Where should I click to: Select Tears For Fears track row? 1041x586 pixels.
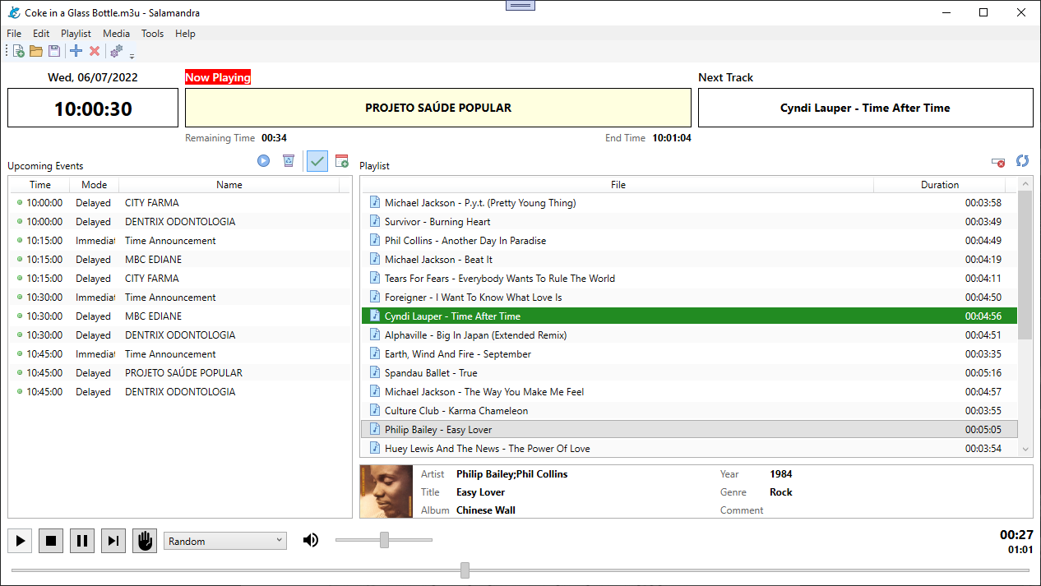coord(689,279)
